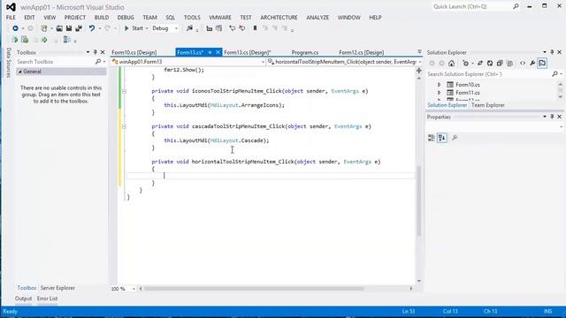
Task: Open the Data Sources side tab
Action: tap(9, 63)
